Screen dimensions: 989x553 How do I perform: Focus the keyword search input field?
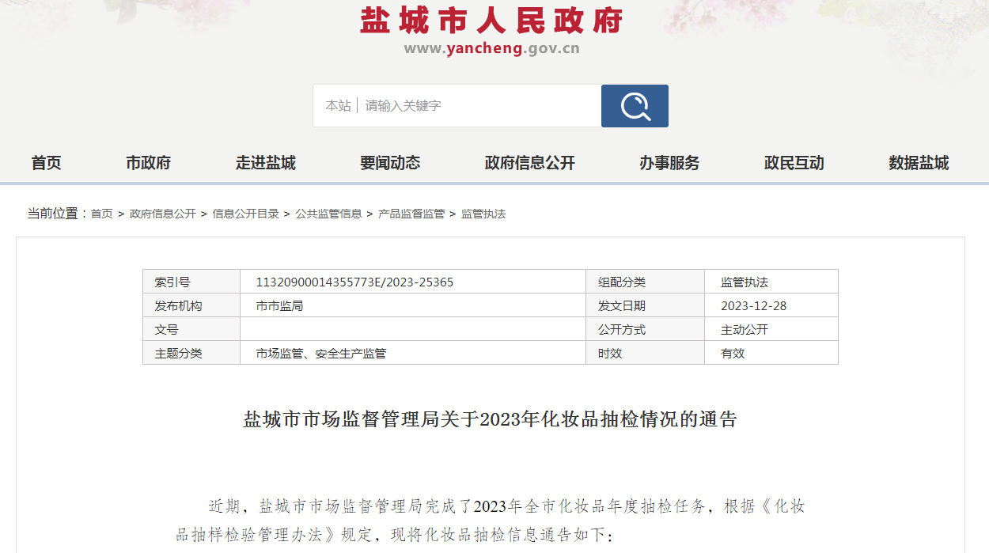479,106
